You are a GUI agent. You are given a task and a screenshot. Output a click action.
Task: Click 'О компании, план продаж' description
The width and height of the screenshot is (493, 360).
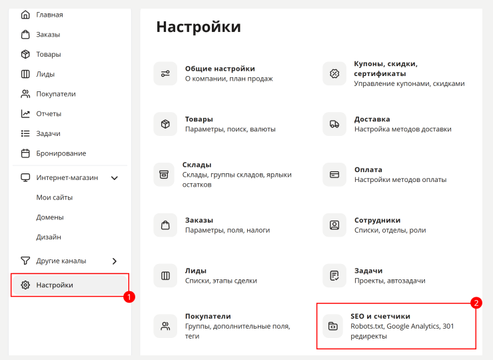[229, 79]
